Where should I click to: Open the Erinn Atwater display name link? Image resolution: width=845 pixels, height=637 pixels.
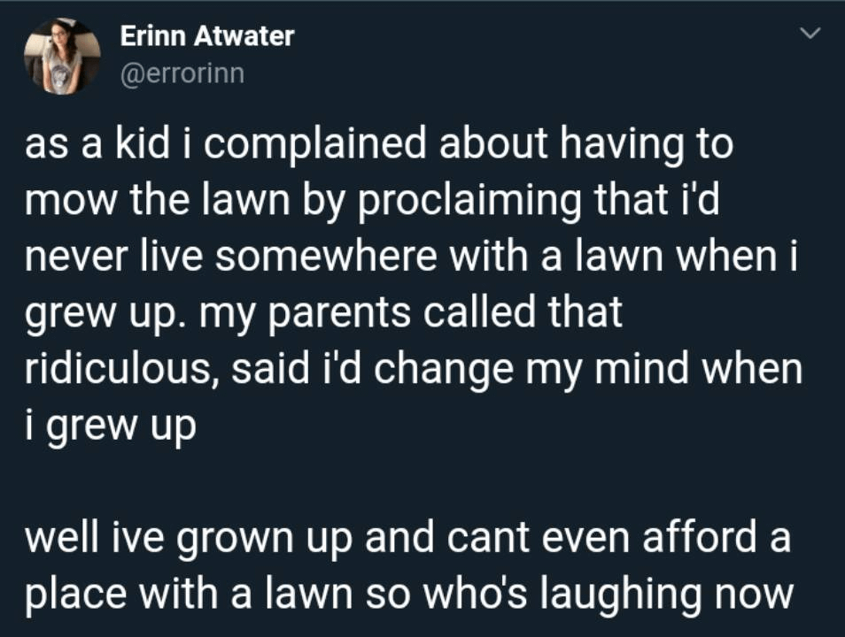pyautogui.click(x=205, y=36)
